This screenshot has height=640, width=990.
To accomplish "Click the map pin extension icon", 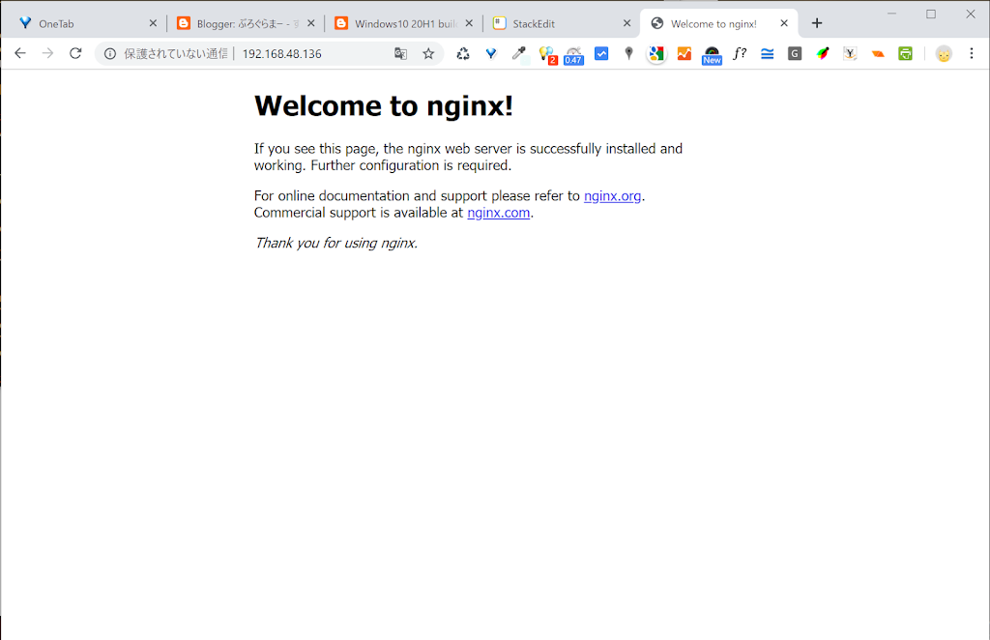I will [x=628, y=53].
